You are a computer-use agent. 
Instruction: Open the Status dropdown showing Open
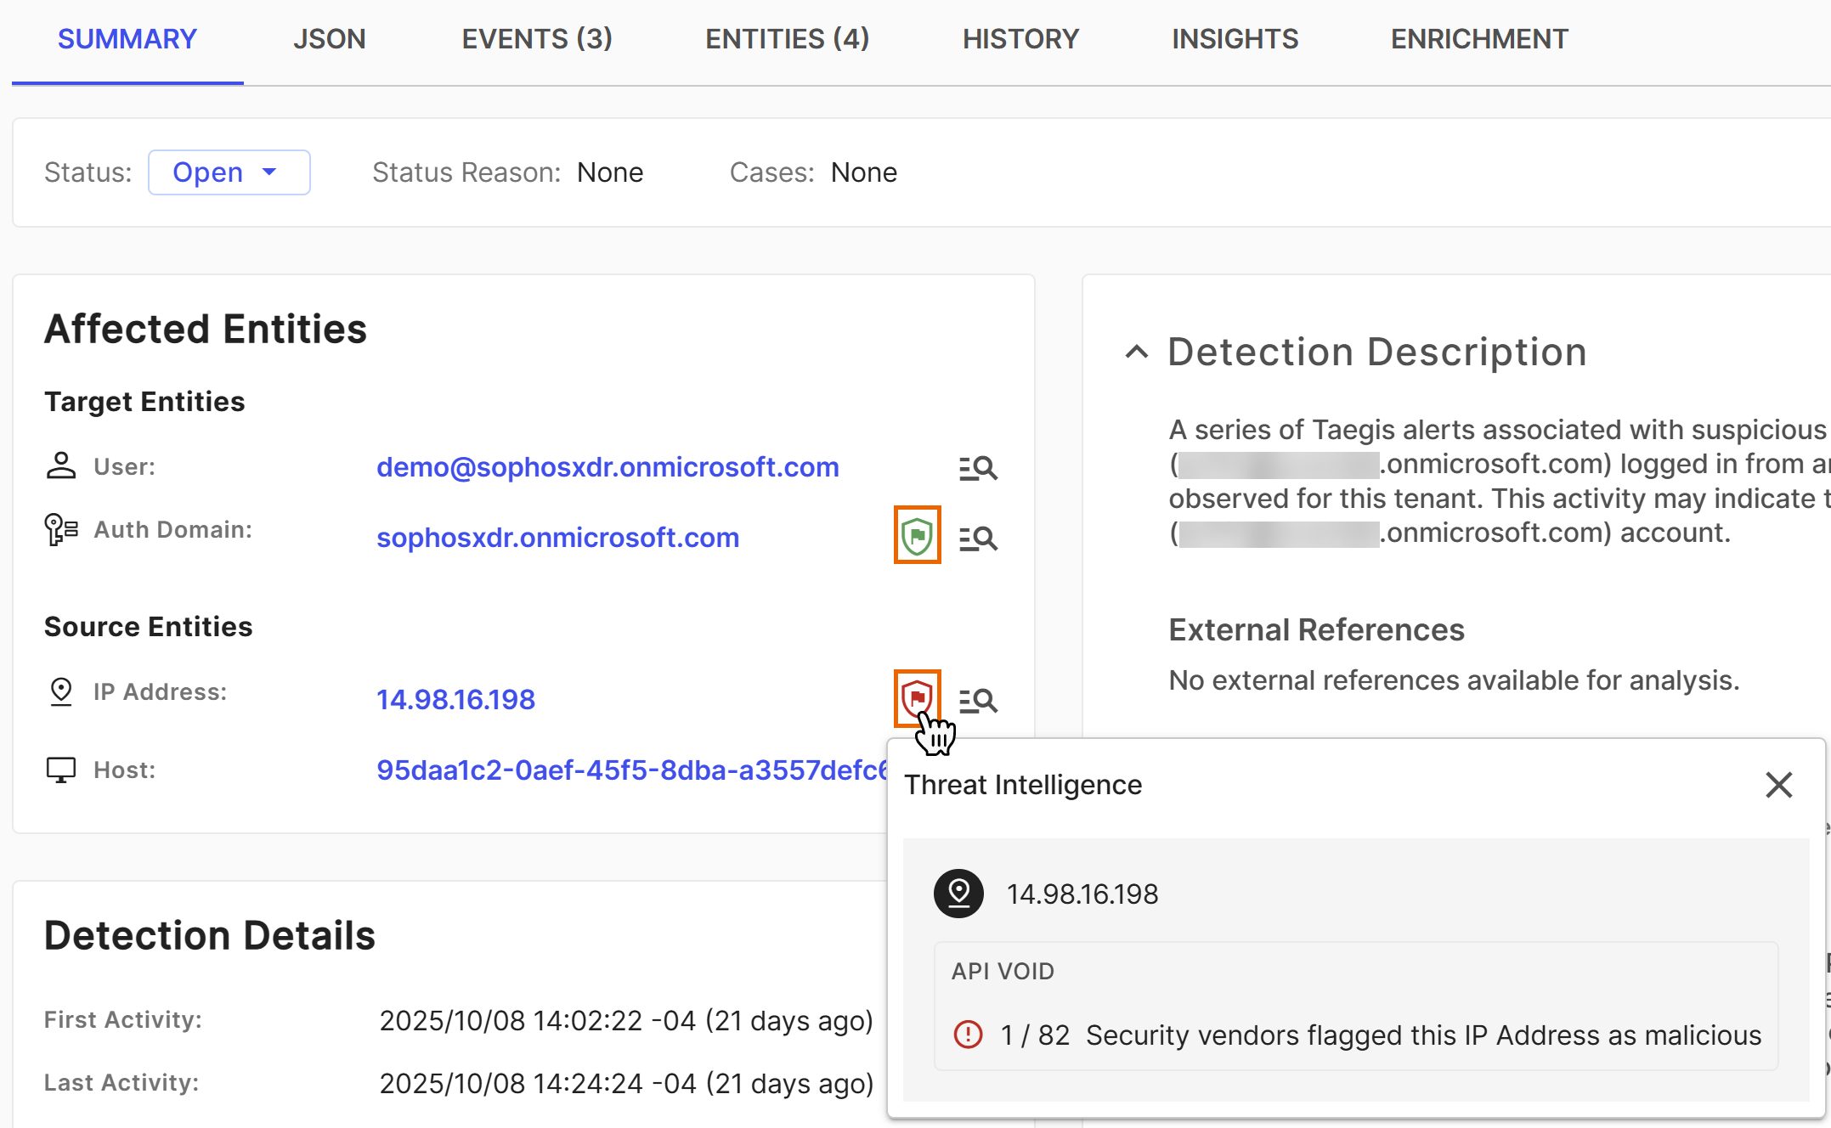pyautogui.click(x=229, y=172)
